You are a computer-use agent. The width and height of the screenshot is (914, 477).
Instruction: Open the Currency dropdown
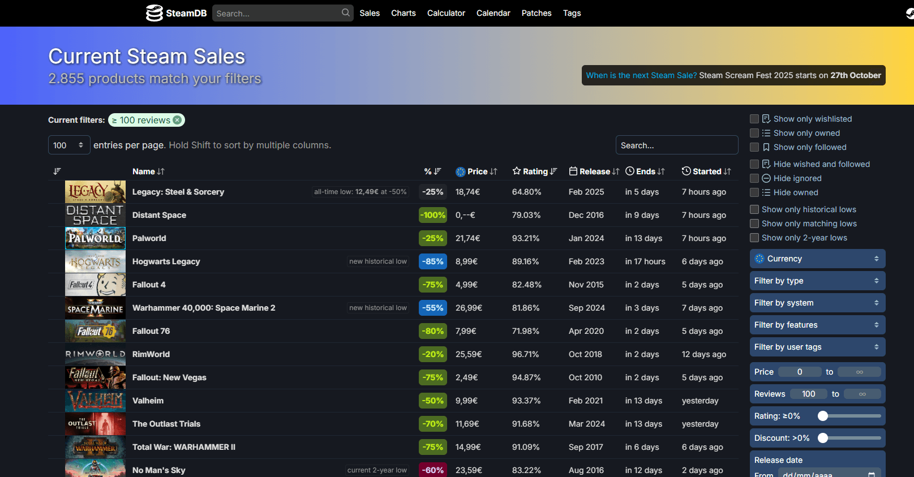pos(817,259)
